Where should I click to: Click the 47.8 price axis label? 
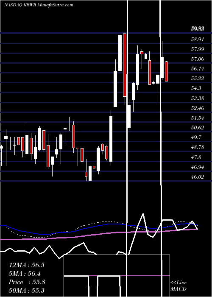click(196, 157)
